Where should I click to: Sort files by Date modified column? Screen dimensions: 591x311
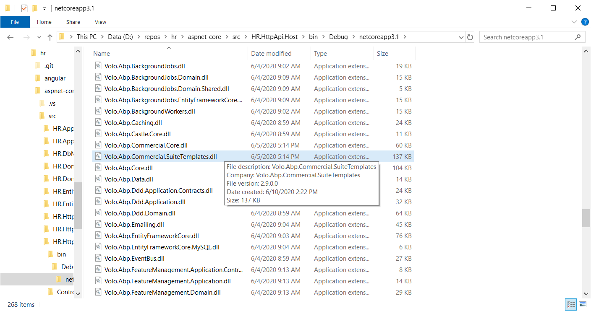pyautogui.click(x=271, y=54)
